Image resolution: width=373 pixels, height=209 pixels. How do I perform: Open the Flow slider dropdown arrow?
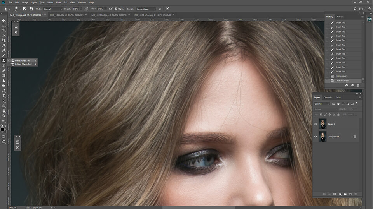click(105, 9)
